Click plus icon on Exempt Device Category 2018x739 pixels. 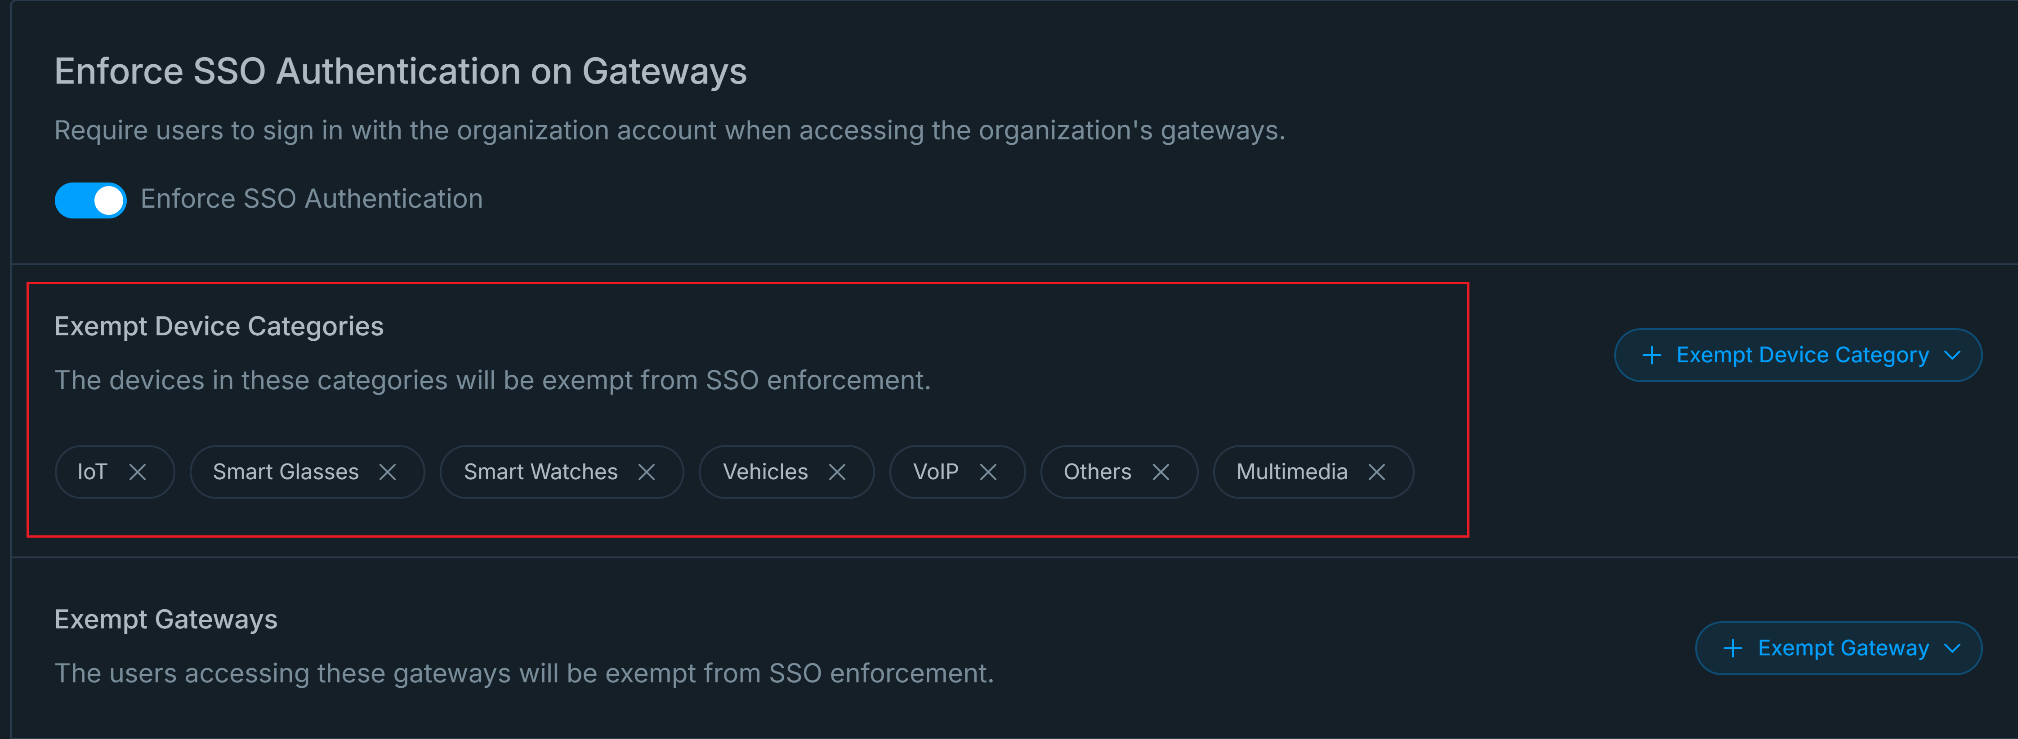pos(1652,356)
